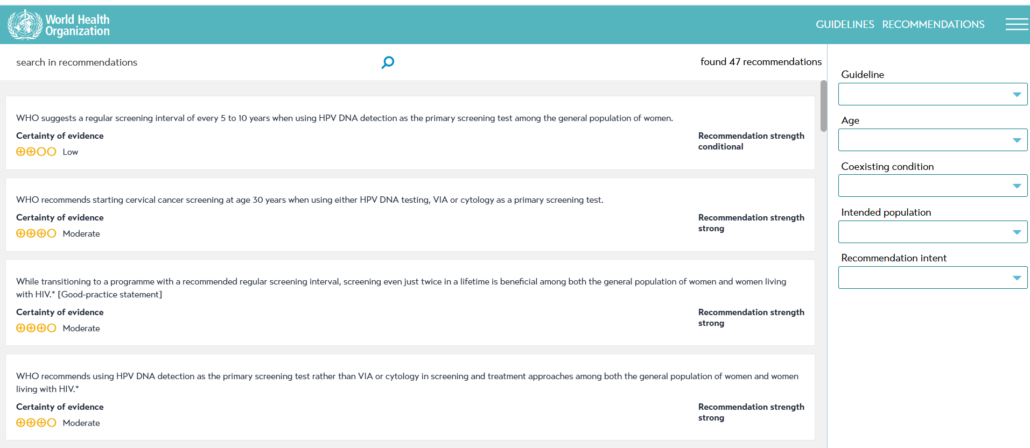Open the Intended population dropdown
This screenshot has height=448, width=1030.
[933, 232]
